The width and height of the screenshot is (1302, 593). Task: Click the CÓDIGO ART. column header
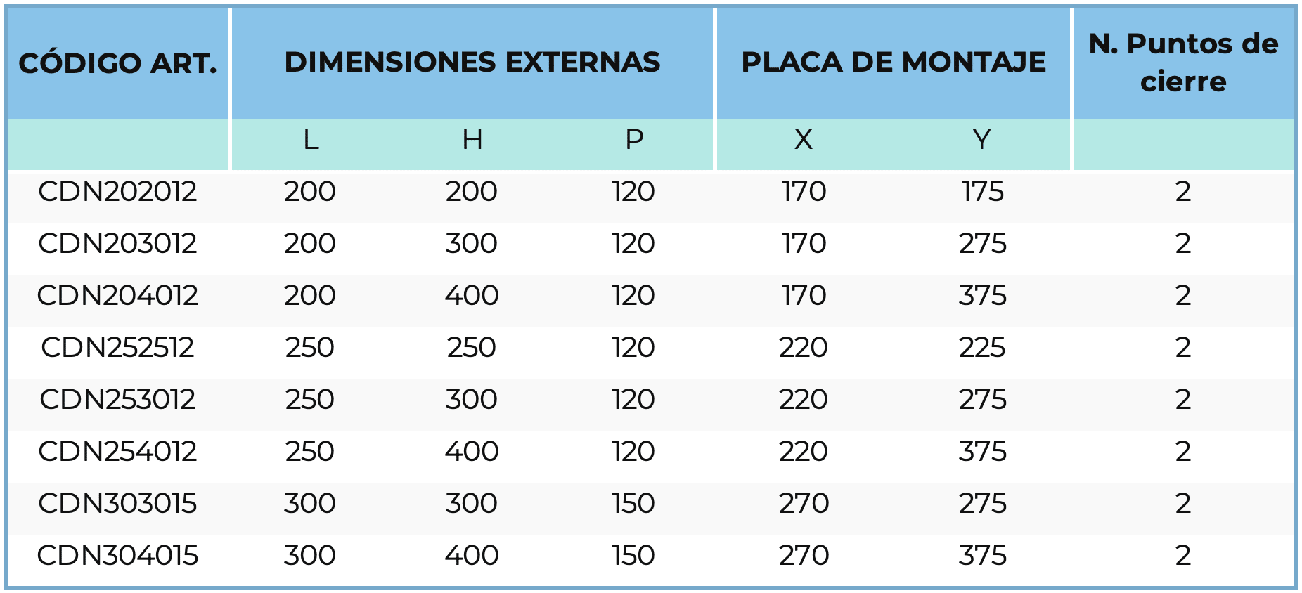tap(117, 63)
